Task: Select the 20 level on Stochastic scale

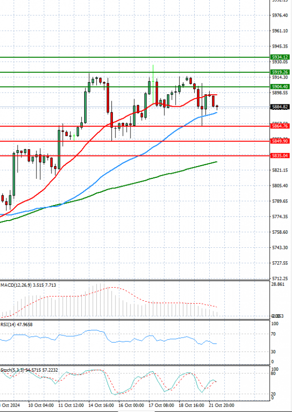Action: pyautogui.click(x=274, y=394)
